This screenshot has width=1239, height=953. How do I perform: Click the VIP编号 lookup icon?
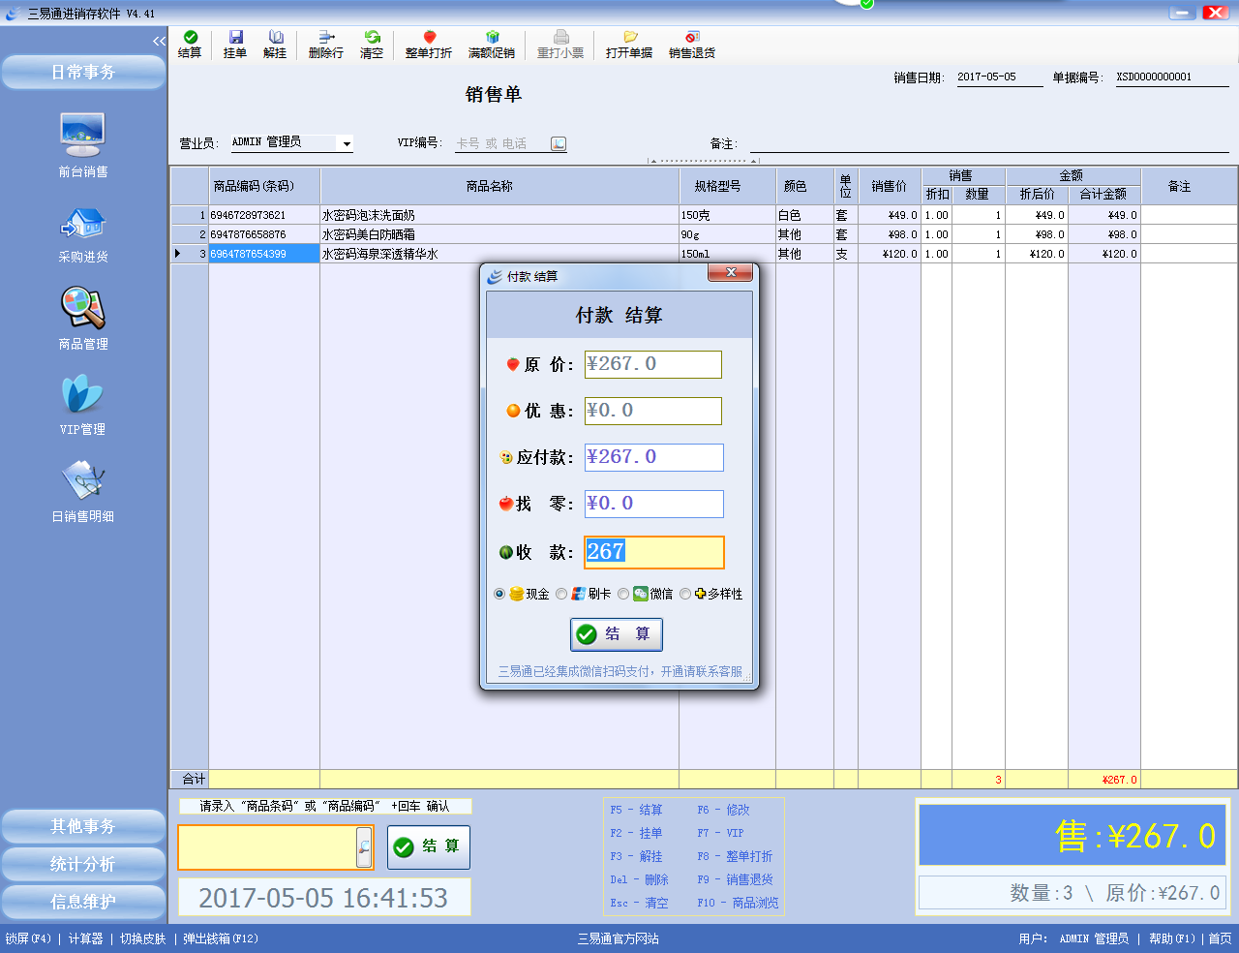559,143
